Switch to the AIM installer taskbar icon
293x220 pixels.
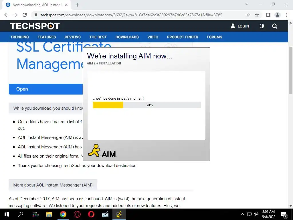coord(119,214)
